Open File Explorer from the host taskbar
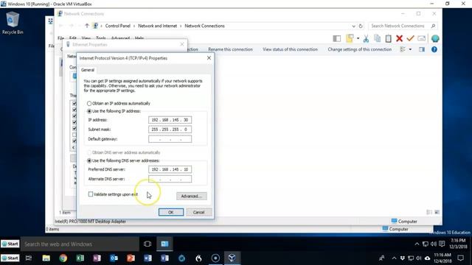 pyautogui.click(x=46, y=258)
